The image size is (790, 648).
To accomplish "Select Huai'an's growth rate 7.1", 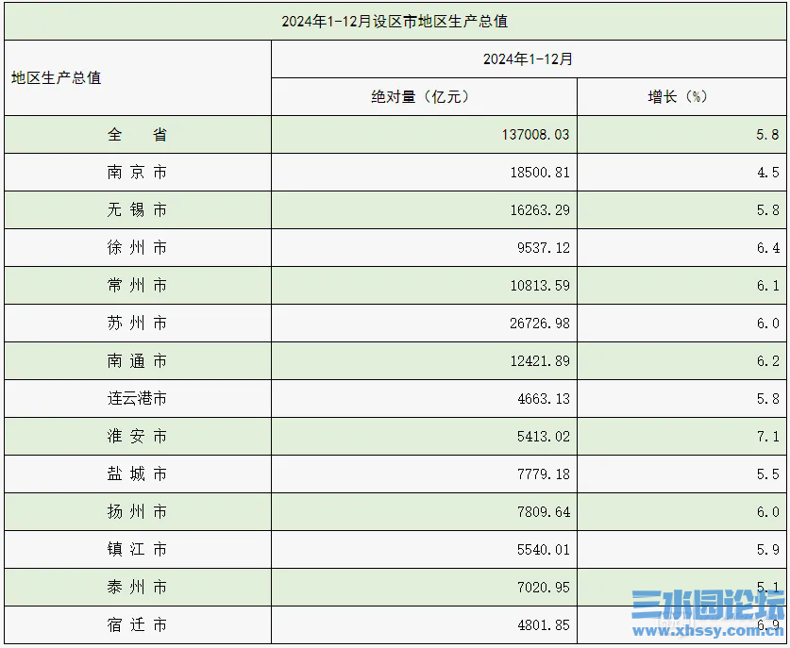I will 767,437.
